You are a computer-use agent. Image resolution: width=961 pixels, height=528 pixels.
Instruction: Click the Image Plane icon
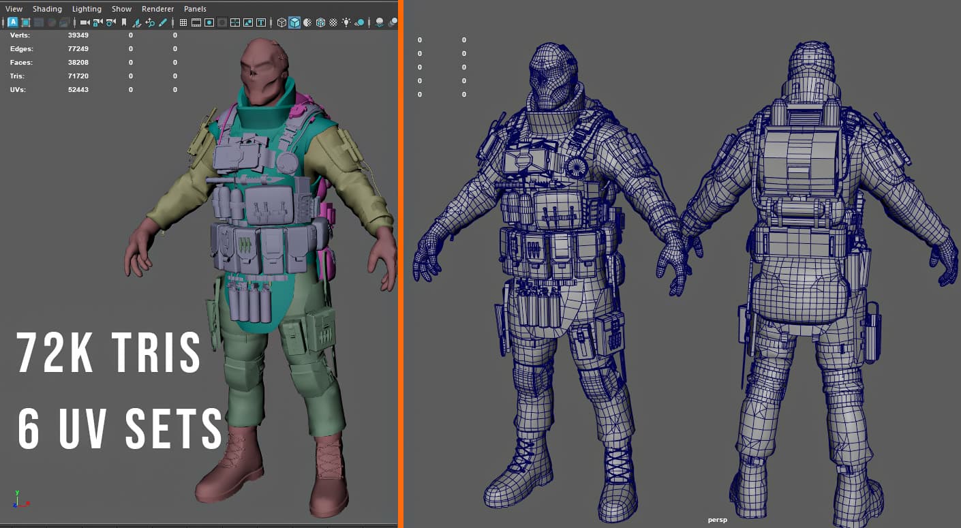click(138, 22)
